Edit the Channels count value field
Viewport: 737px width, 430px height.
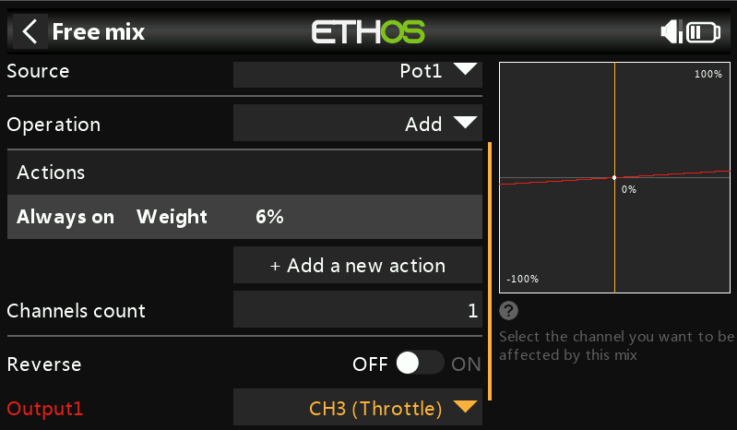click(x=358, y=310)
